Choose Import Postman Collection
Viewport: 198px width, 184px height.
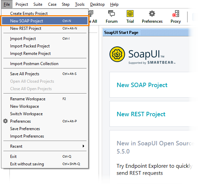click(x=45, y=64)
